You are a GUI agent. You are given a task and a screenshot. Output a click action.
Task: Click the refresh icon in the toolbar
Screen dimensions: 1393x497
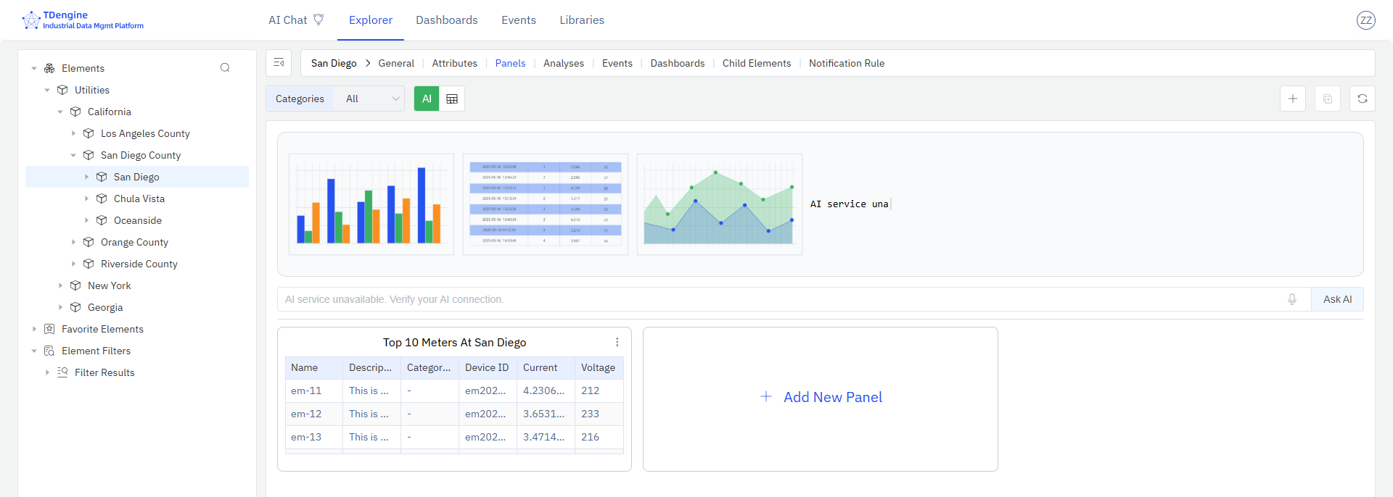[x=1362, y=99]
